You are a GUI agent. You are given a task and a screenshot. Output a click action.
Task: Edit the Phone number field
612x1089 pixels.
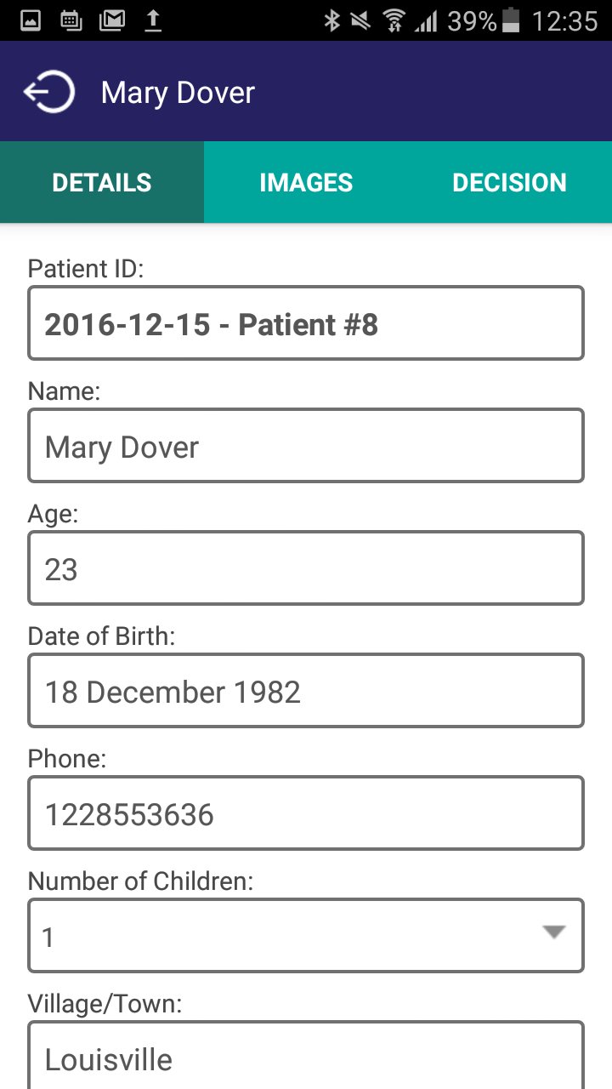tap(306, 813)
